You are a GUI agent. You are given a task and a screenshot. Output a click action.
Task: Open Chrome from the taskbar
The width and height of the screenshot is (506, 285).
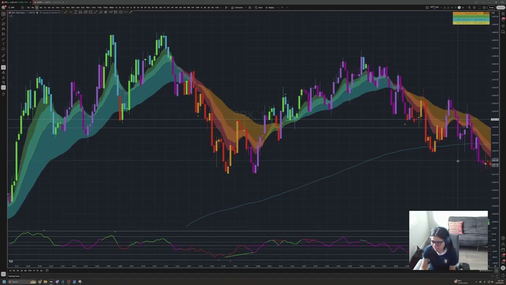[40, 282]
